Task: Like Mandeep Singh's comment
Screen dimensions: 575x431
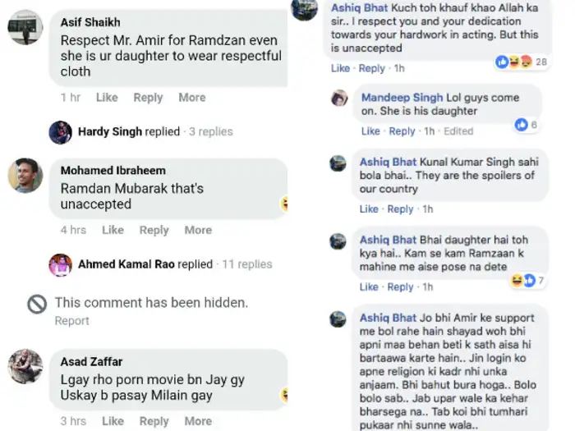Action: click(x=370, y=131)
